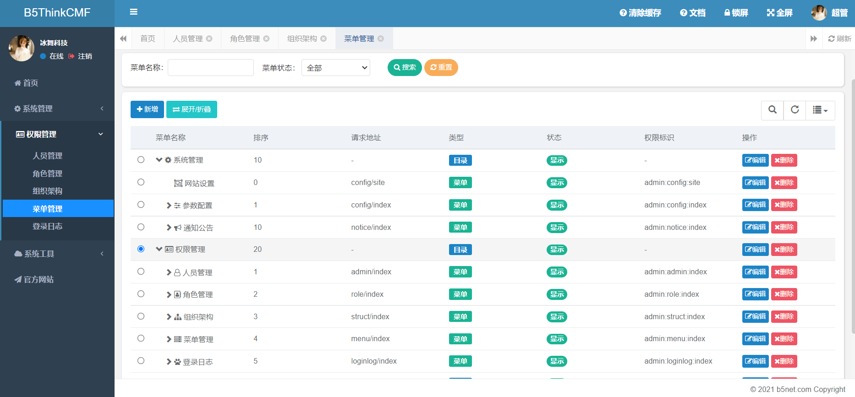The width and height of the screenshot is (855, 397).
Task: Select the radio for 人员管理 row
Action: point(141,271)
